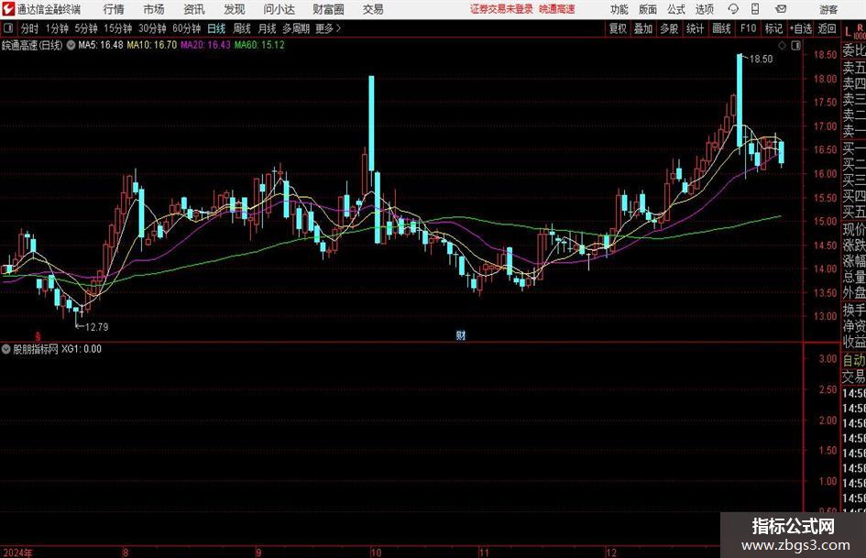Click the 复权 toolbar button
Viewport: 866px width, 558px height.
pyautogui.click(x=618, y=28)
